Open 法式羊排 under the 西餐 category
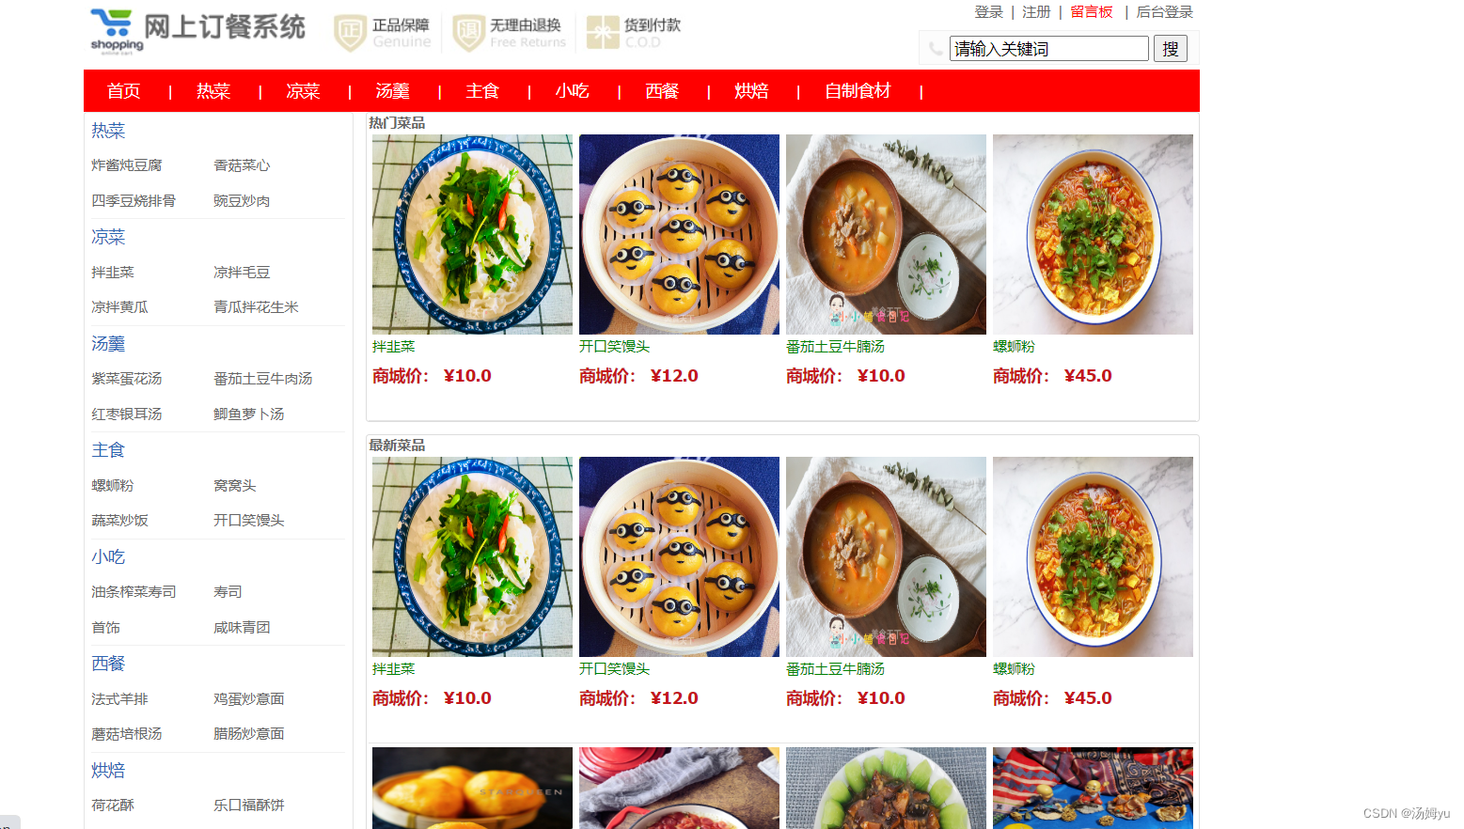The width and height of the screenshot is (1464, 829). pos(119,699)
